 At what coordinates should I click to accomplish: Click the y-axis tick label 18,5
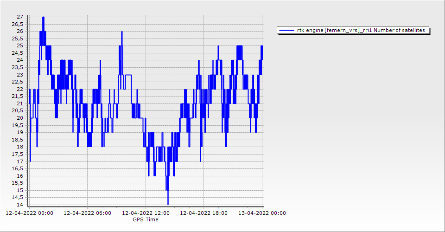point(19,140)
